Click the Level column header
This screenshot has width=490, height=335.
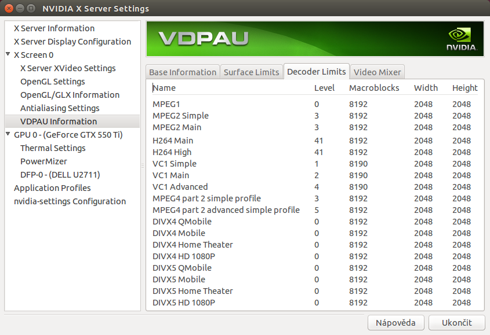[x=324, y=88]
